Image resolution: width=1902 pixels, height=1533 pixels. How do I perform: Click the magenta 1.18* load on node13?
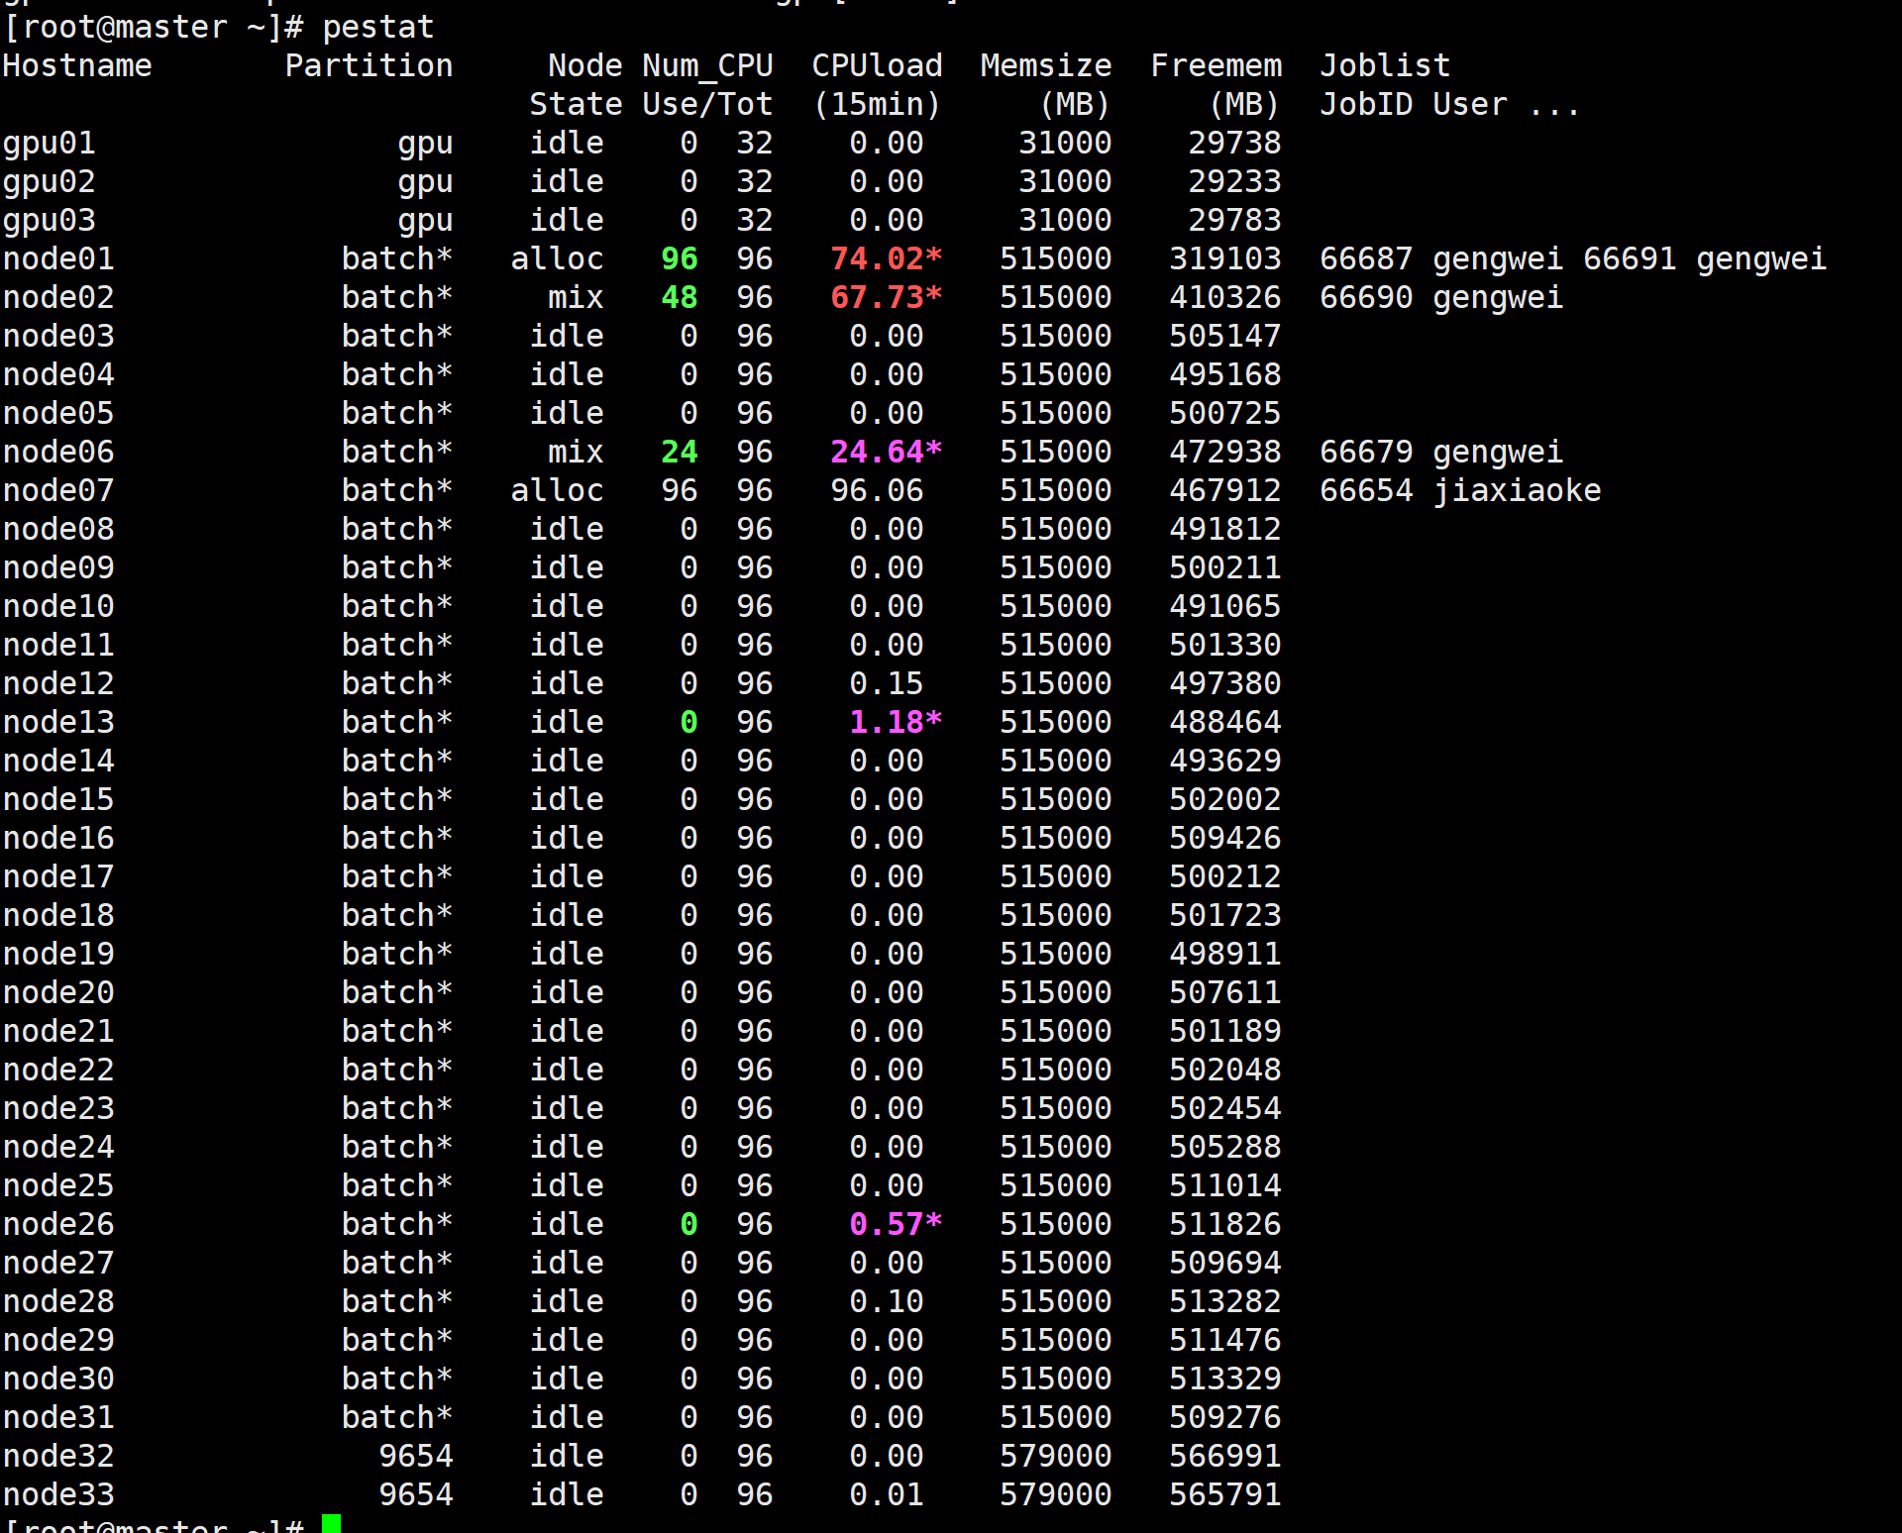895,722
